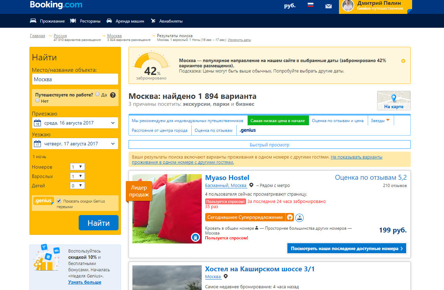Image resolution: width=444 pixels, height=290 pixels.
Task: Expand the Взрослых adults count dropdown
Action: point(77,176)
